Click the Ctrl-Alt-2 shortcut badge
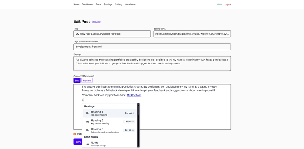The width and height of the screenshot is (304, 149). (129, 122)
